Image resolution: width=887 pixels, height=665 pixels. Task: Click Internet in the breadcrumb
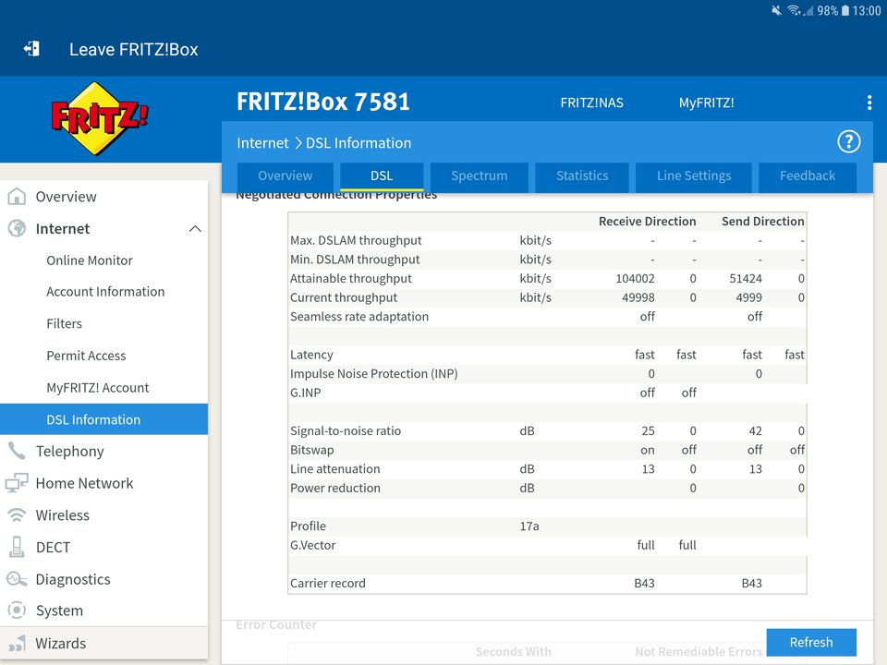tap(262, 143)
